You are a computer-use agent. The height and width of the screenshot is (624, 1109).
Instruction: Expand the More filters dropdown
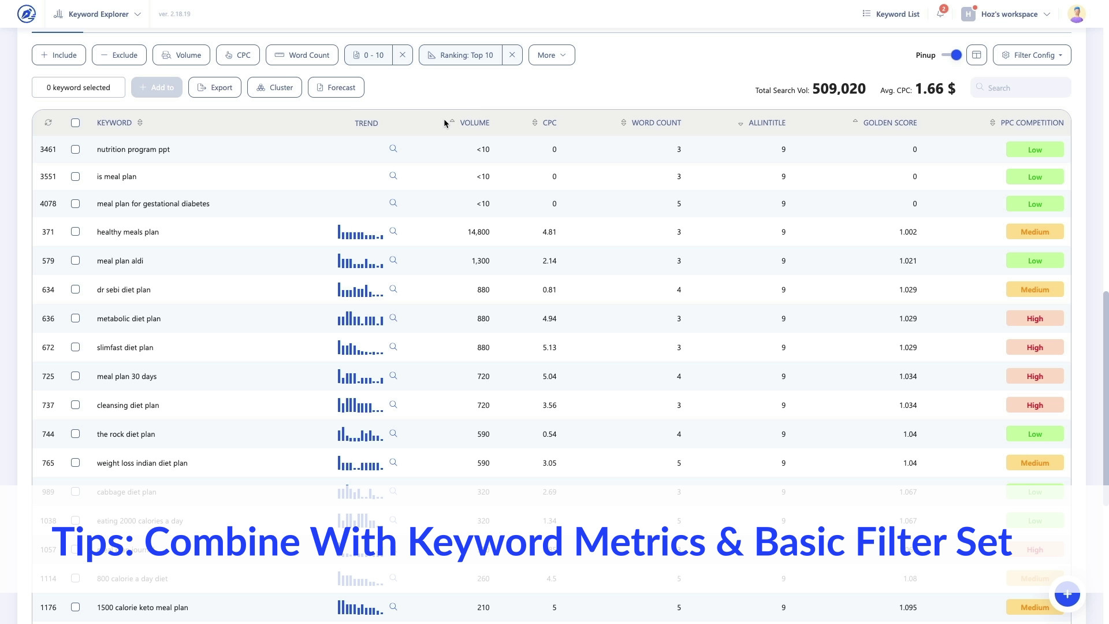[x=551, y=55]
